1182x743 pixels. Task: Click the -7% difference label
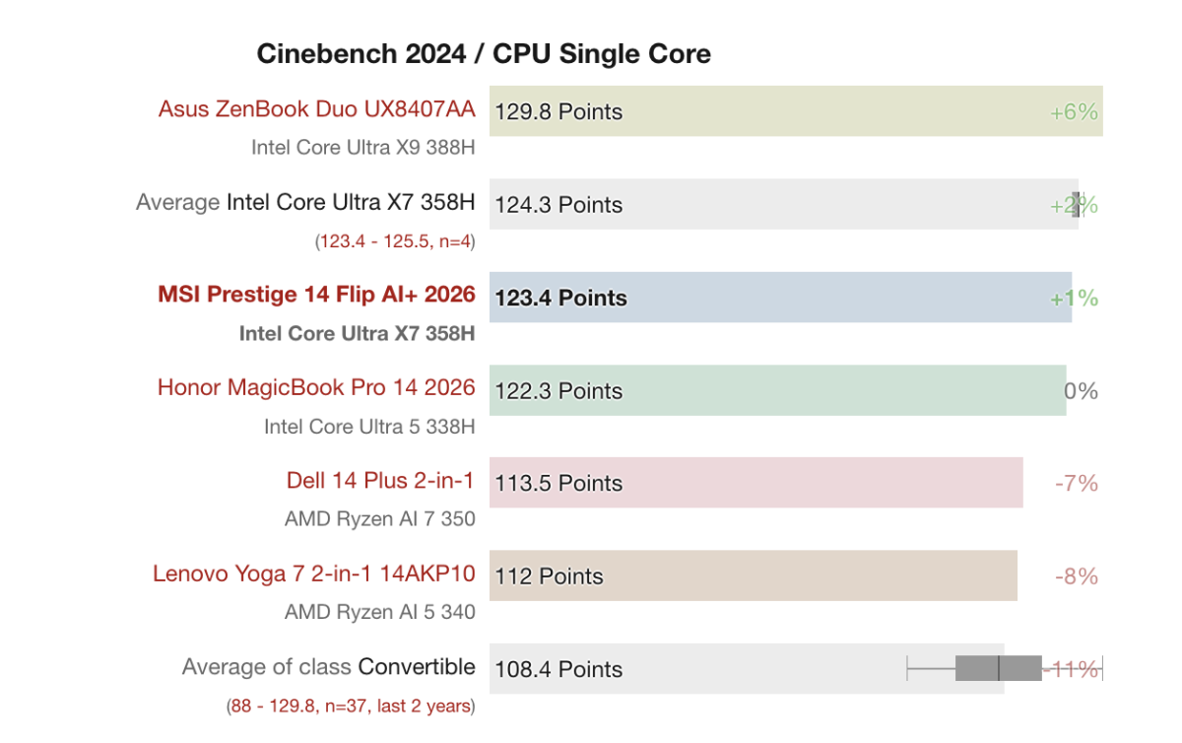(x=1076, y=484)
